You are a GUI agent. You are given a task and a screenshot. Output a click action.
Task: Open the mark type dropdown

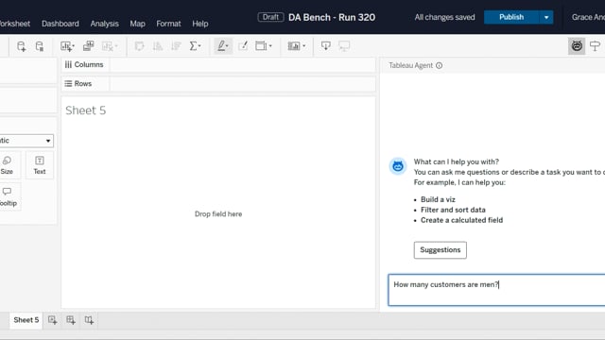26,141
